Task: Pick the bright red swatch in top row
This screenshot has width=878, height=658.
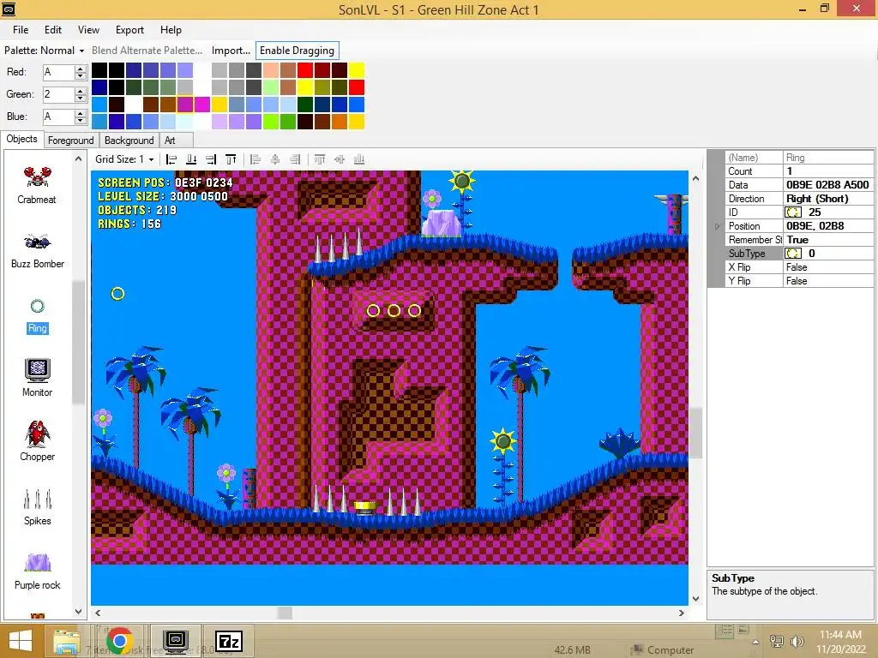Action: tap(305, 70)
